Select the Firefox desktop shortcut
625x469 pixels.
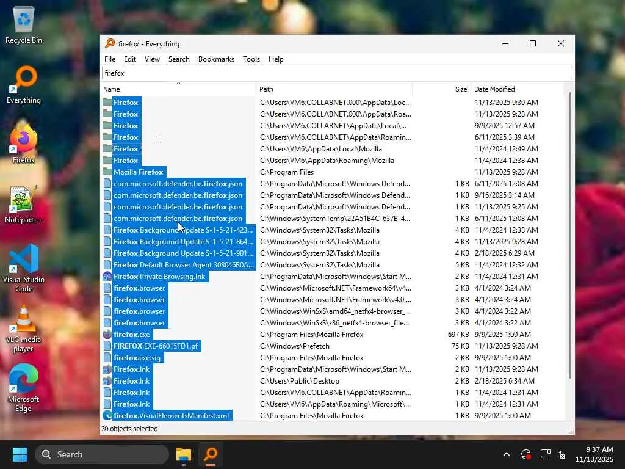tap(24, 144)
